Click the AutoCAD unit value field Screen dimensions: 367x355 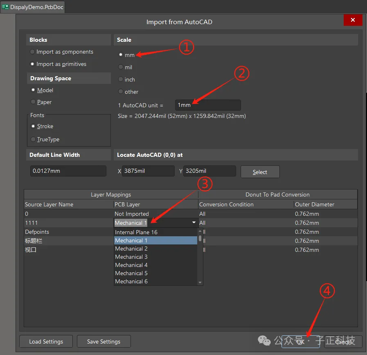(208, 105)
